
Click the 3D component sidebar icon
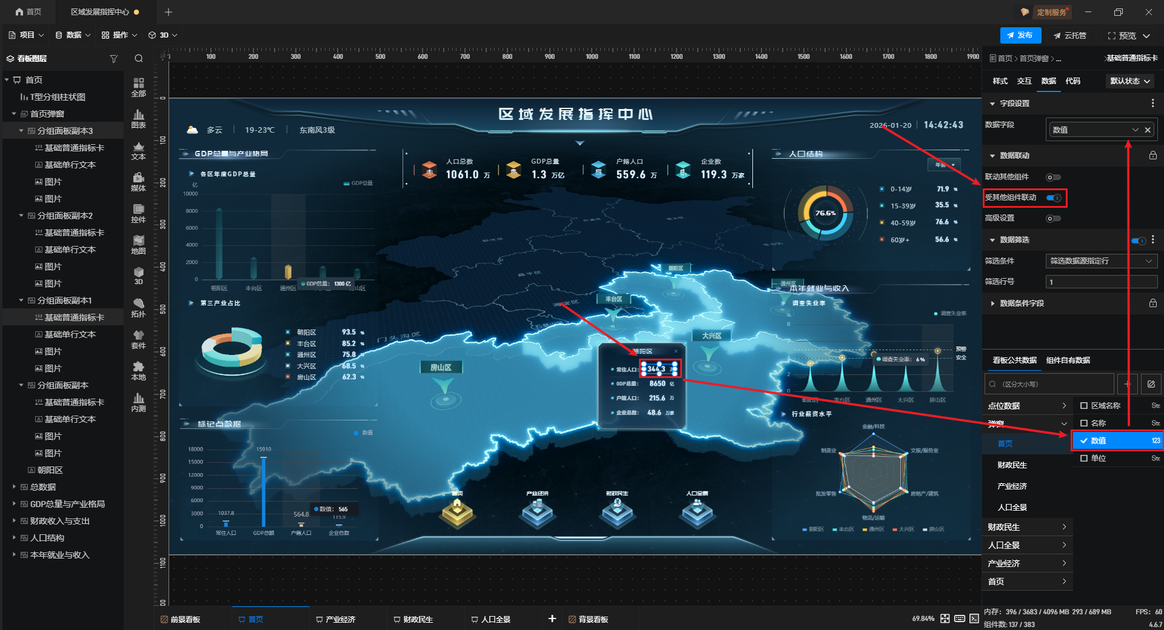pos(138,276)
